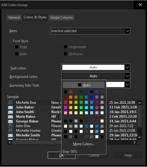Click the black Auto square icon in color popup

pyautogui.click(x=80, y=85)
